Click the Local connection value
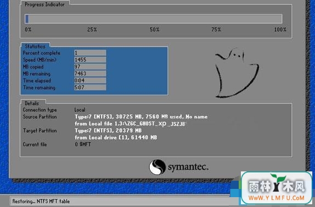315x207 pixels. pos(80,110)
